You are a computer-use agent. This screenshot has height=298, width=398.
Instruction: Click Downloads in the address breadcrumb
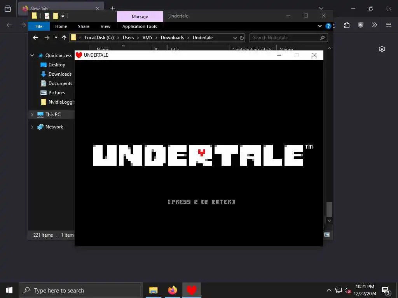tap(172, 38)
